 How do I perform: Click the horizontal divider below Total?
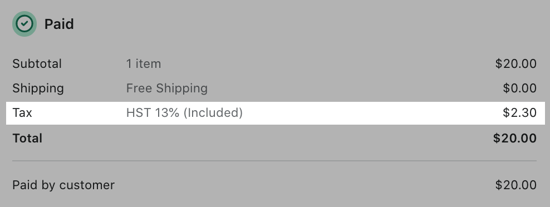click(274, 161)
